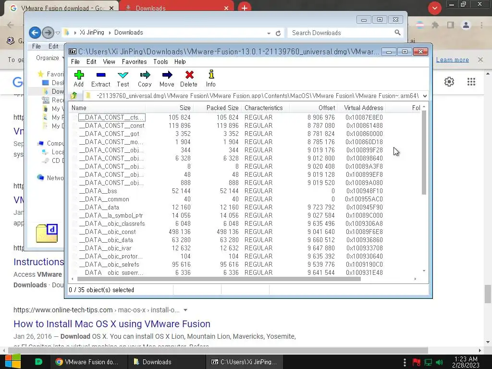This screenshot has width=492, height=369.
Task: Click Explorer back navigation arrow
Action: [x=35, y=32]
